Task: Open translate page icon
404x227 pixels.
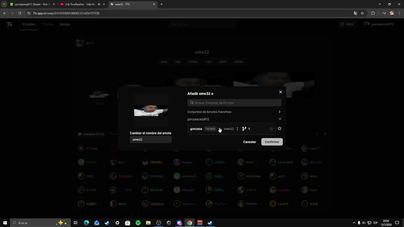Action: click(355, 13)
